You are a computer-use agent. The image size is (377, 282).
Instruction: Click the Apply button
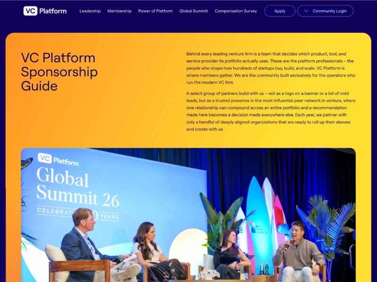coord(279,11)
